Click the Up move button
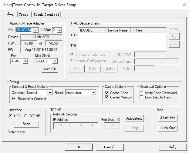The width and height of the screenshot is (189, 153). [174, 36]
